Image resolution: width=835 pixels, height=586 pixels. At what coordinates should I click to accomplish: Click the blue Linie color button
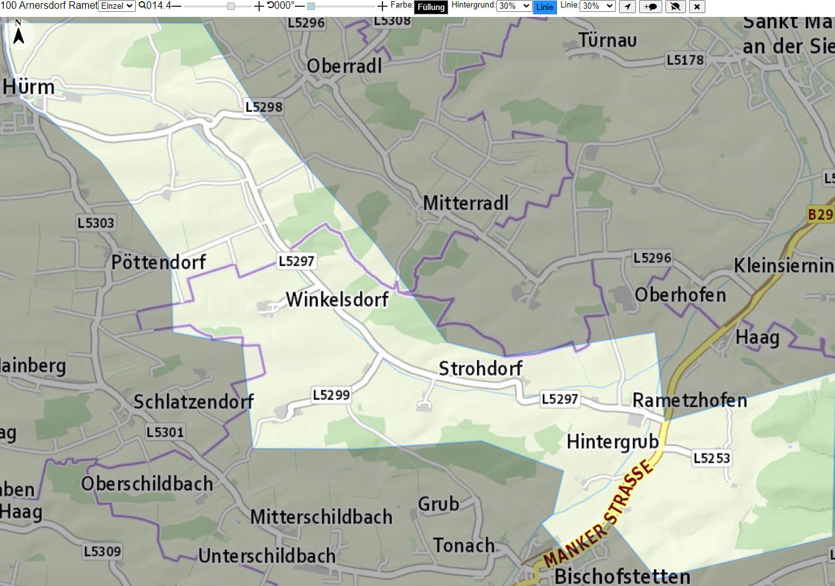point(545,7)
